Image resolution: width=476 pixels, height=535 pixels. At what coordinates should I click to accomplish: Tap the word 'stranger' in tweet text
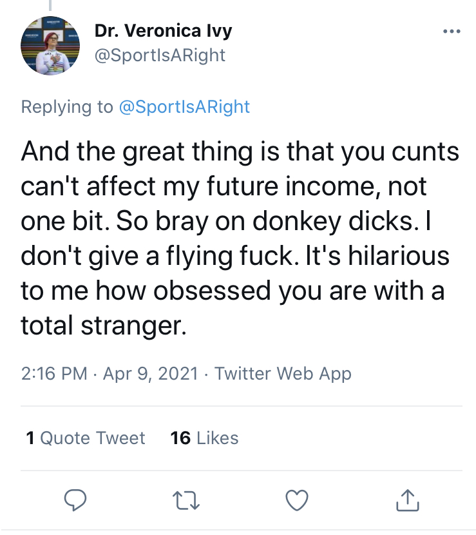(x=133, y=326)
